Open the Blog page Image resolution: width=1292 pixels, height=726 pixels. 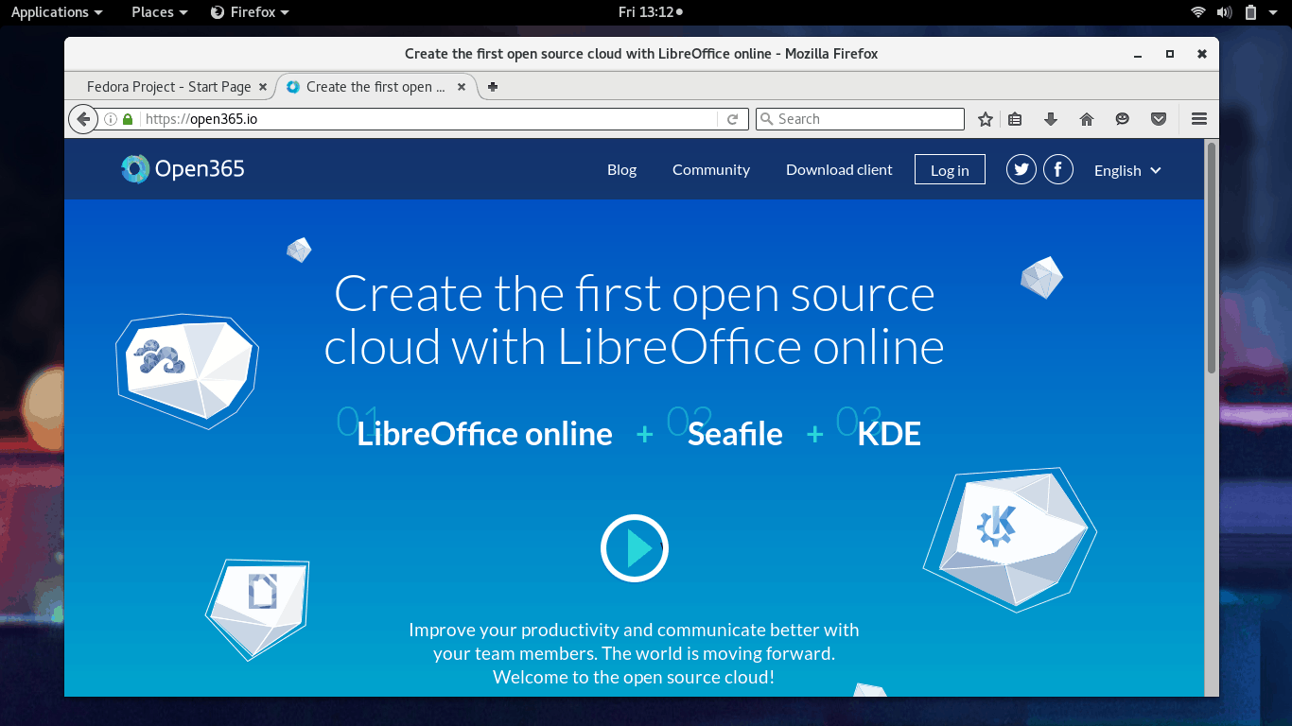tap(621, 170)
